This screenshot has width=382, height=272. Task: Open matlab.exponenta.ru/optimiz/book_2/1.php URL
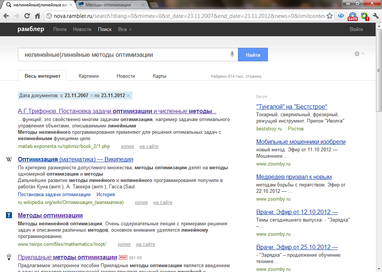(64, 146)
